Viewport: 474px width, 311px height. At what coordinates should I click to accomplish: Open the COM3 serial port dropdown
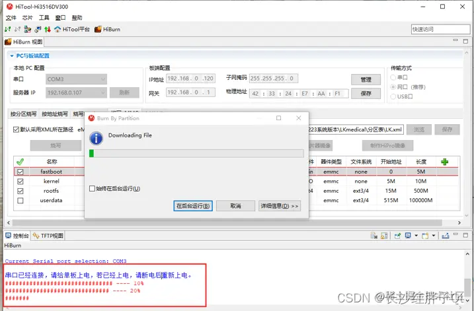[77, 79]
